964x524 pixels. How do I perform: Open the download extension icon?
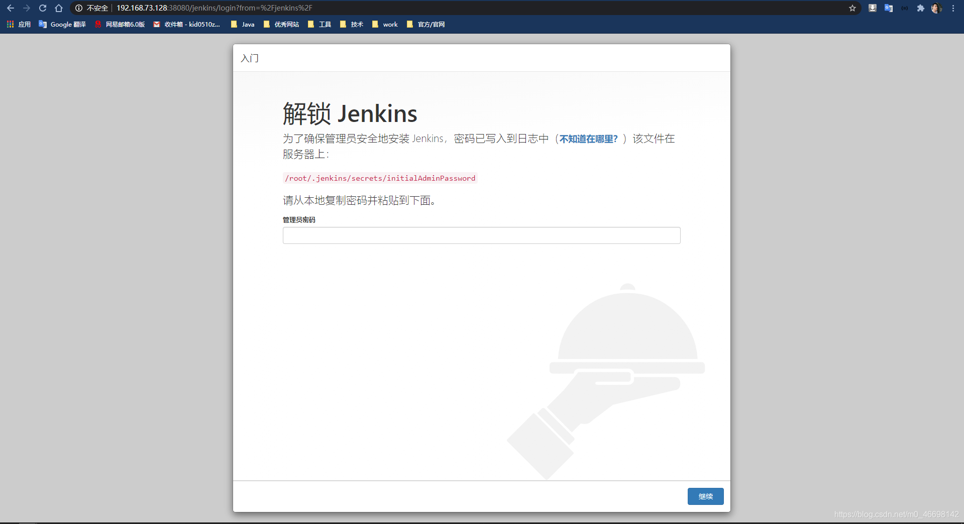click(873, 8)
